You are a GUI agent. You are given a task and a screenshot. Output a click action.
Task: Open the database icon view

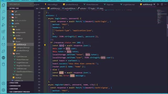pyautogui.click(x=3, y=64)
